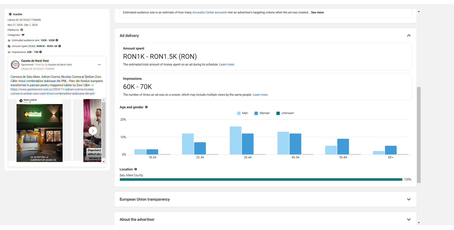Click the Age and gender info icon
Screen dimensions: 454x230
pyautogui.click(x=146, y=107)
